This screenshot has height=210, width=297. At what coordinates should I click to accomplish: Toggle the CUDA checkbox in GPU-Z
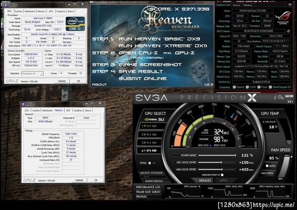click(247, 87)
